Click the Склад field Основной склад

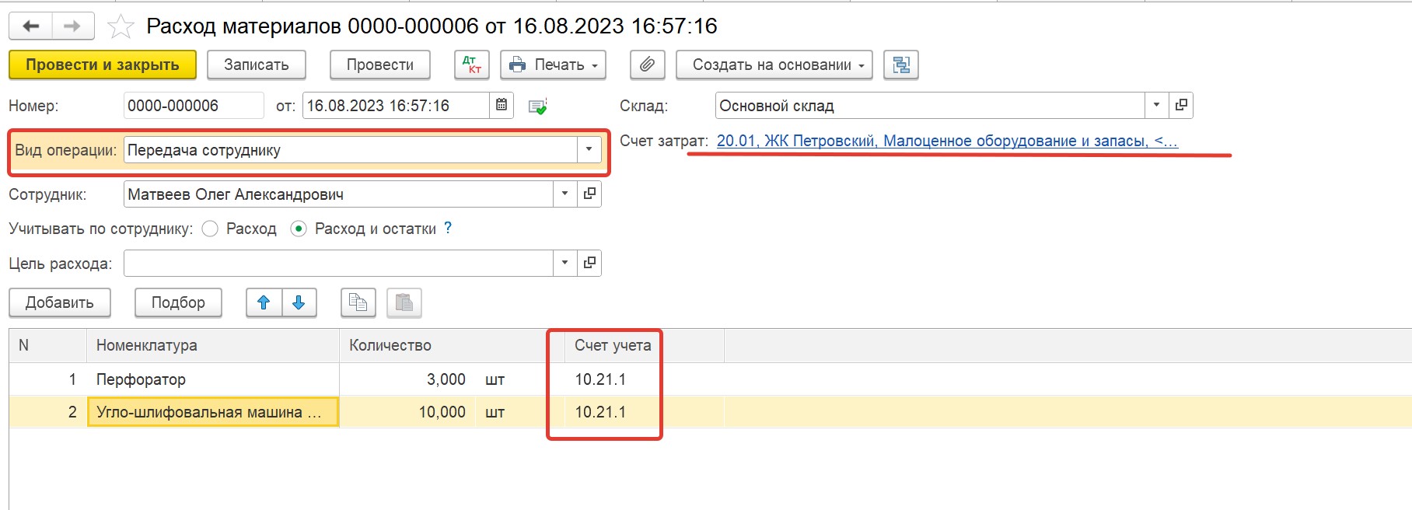point(930,105)
